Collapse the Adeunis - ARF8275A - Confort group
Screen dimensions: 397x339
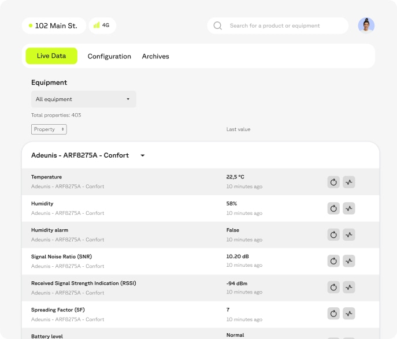143,155
